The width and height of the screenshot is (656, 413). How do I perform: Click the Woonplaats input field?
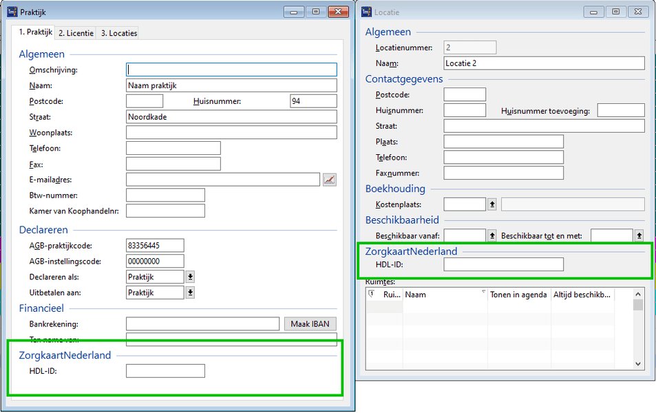pyautogui.click(x=231, y=132)
